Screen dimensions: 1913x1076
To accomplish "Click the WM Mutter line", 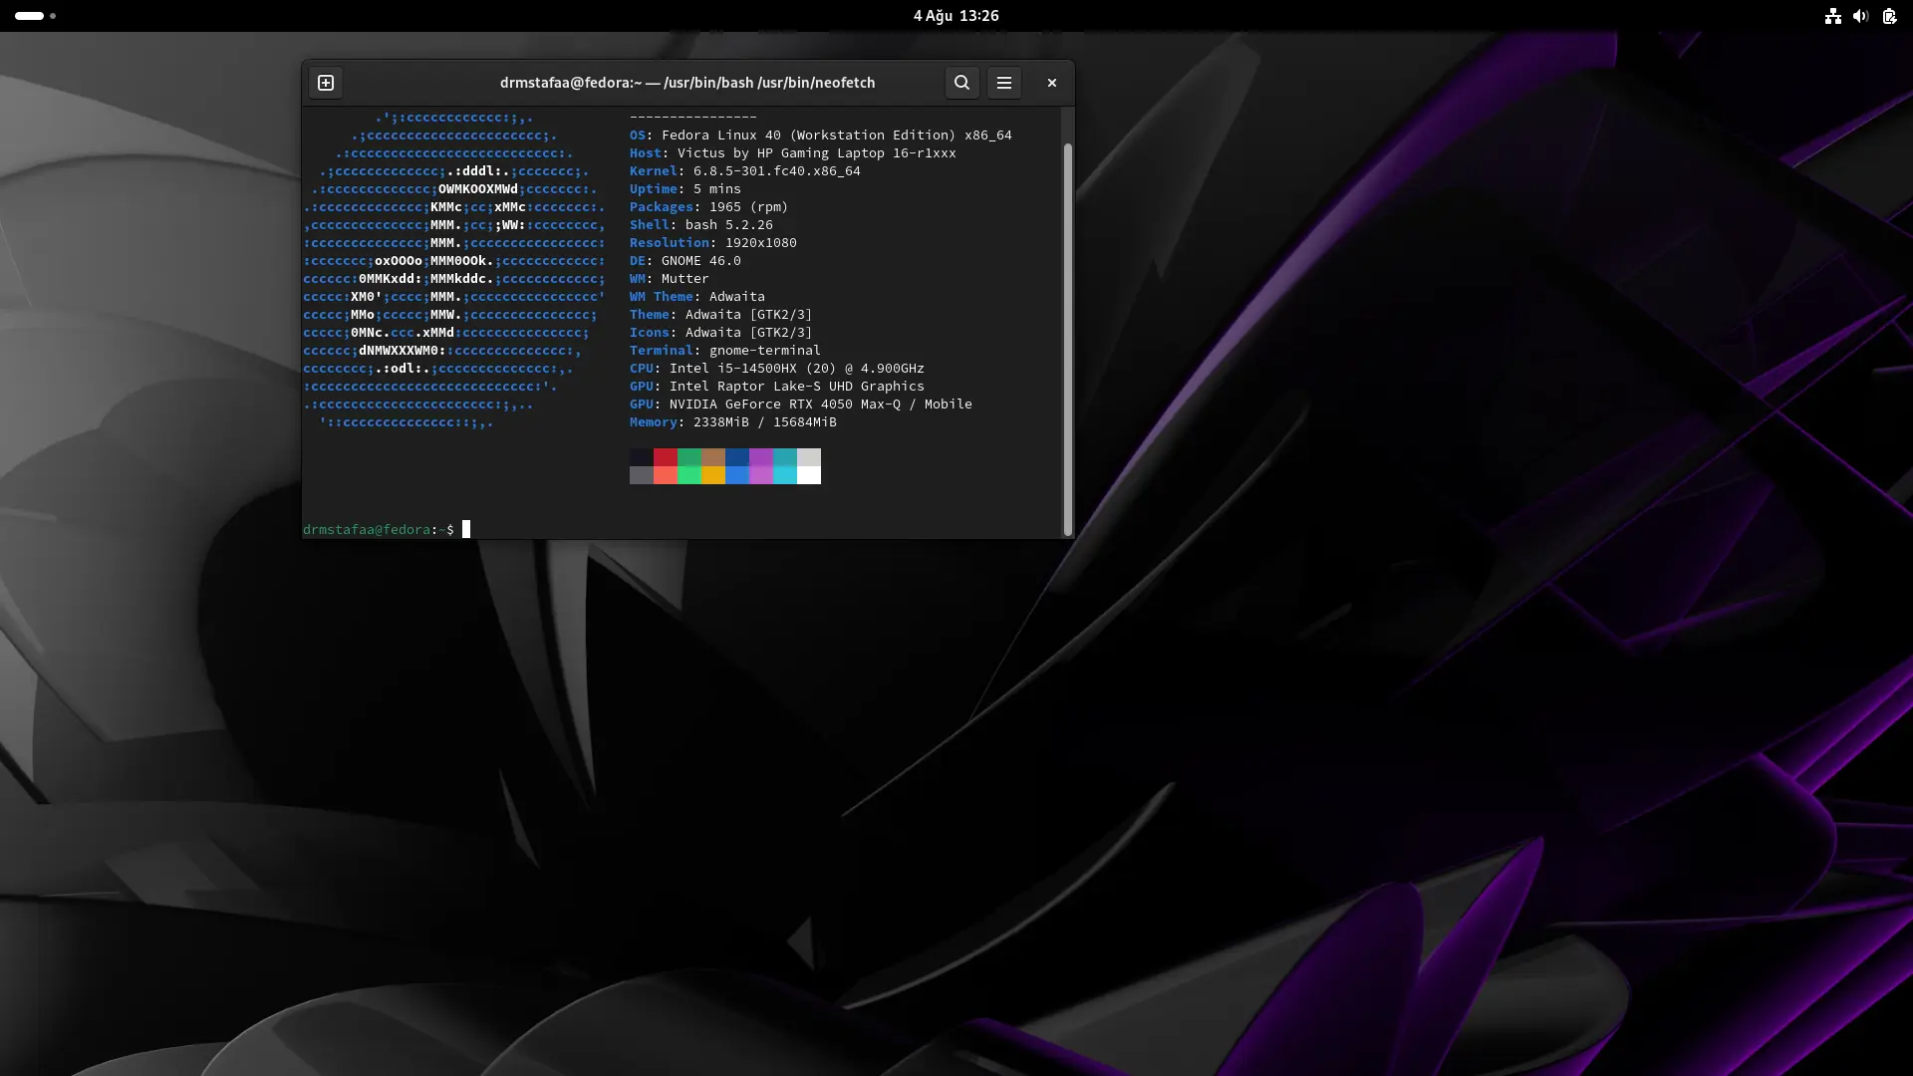I will (x=670, y=278).
